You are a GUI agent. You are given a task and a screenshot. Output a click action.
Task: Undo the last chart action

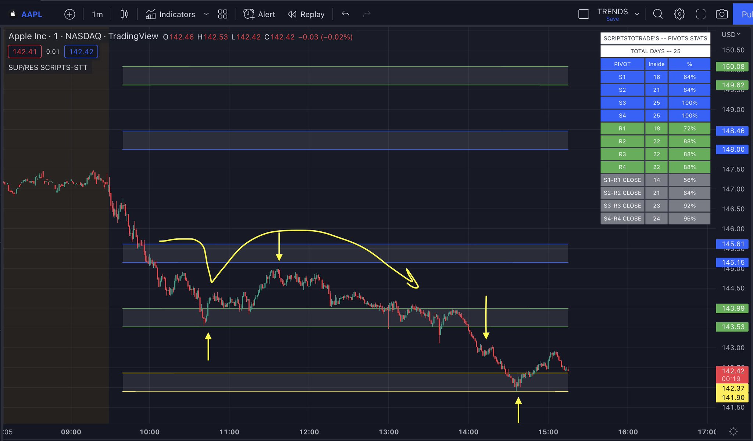click(345, 14)
